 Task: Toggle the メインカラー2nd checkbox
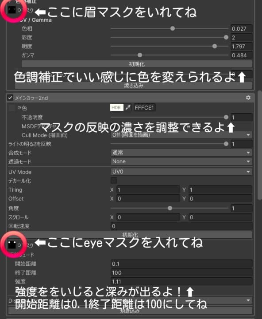10,98
